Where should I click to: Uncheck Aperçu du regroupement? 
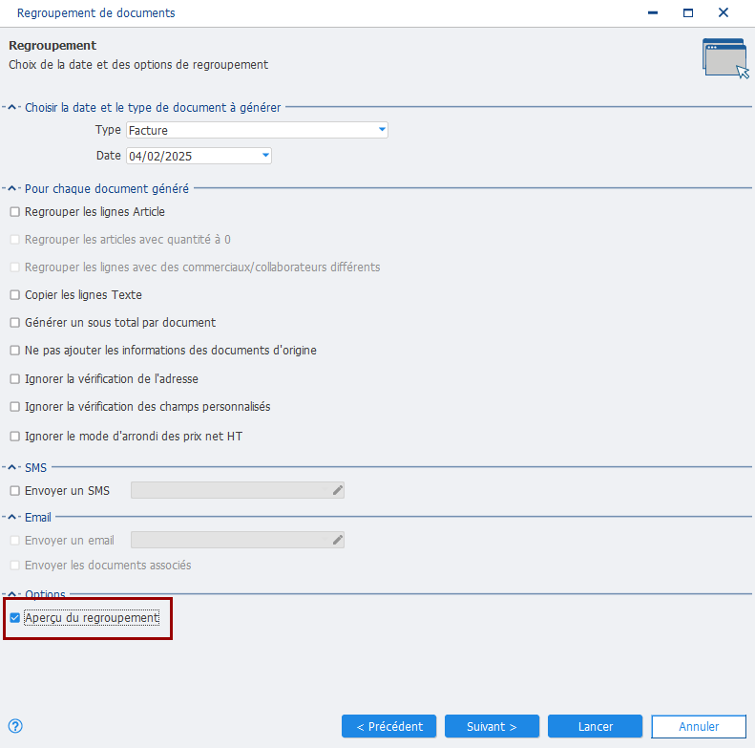15,618
